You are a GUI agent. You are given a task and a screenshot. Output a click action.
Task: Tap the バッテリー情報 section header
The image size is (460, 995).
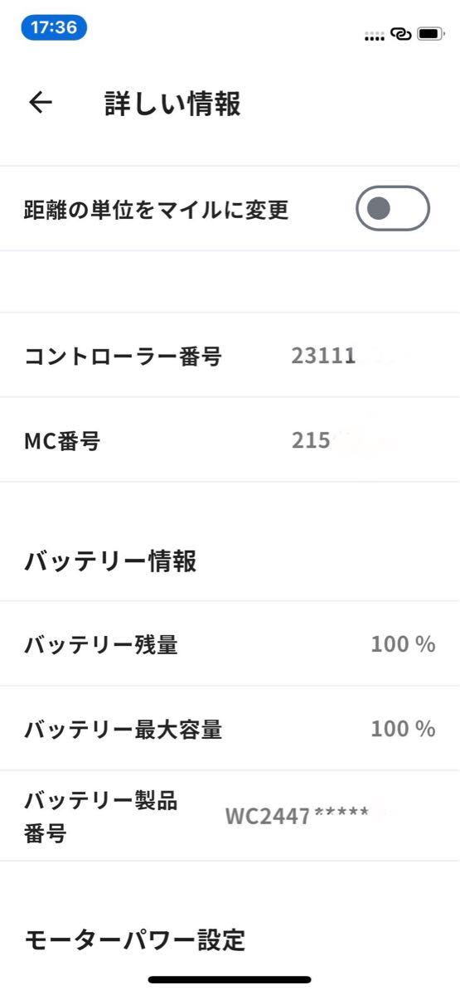[110, 561]
